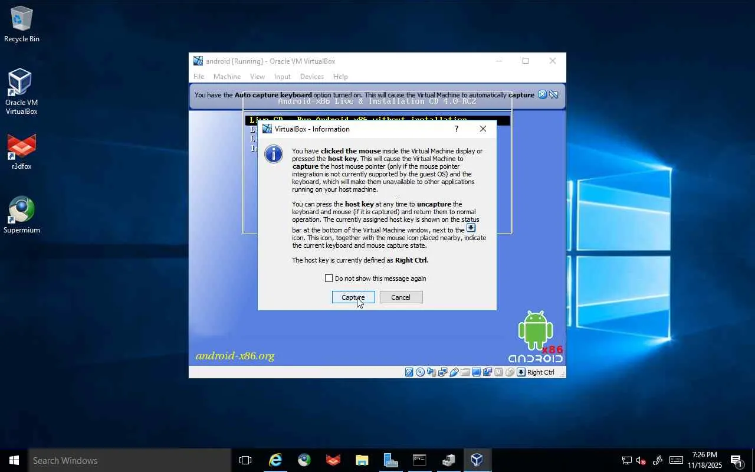Open Command Prompt from the taskbar

419,460
